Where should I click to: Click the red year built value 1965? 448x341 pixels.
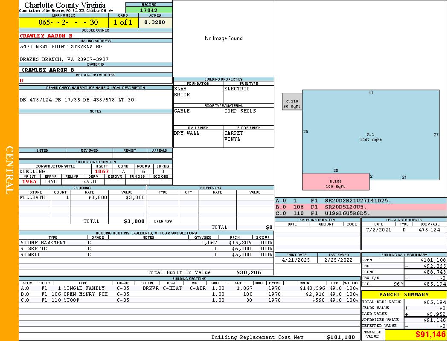click(x=29, y=182)
